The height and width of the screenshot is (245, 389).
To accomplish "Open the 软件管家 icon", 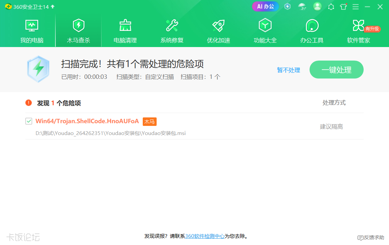I will point(358,25).
